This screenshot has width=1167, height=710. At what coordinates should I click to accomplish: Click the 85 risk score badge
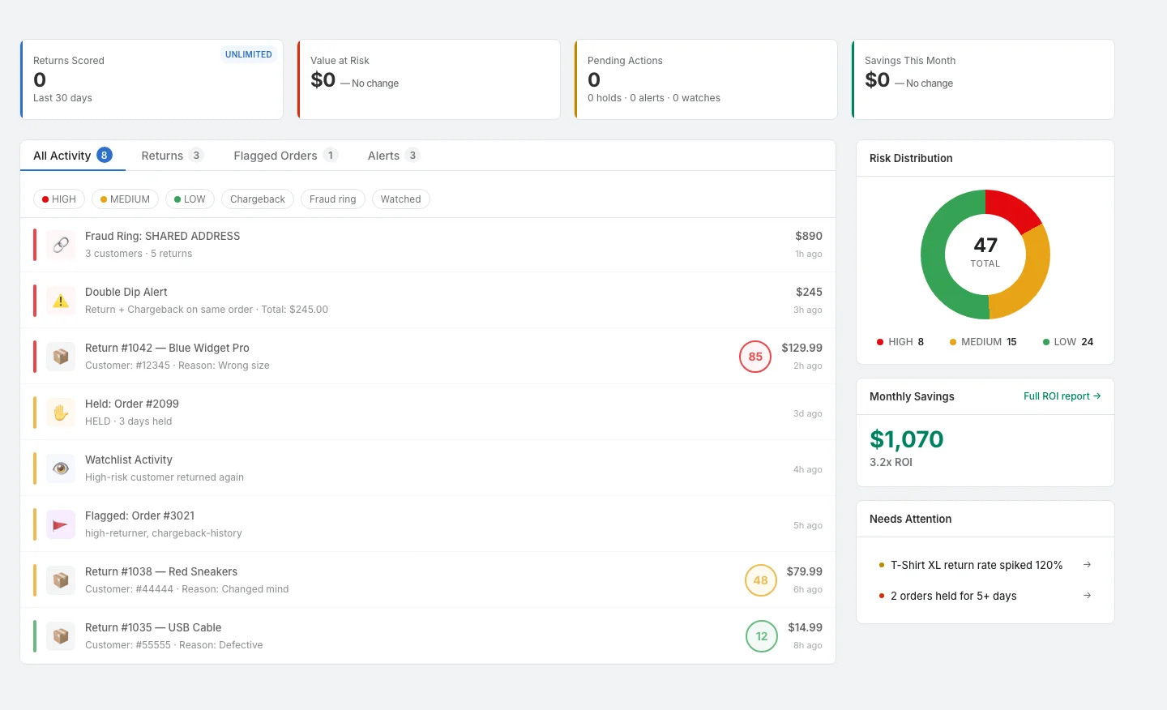coord(754,357)
